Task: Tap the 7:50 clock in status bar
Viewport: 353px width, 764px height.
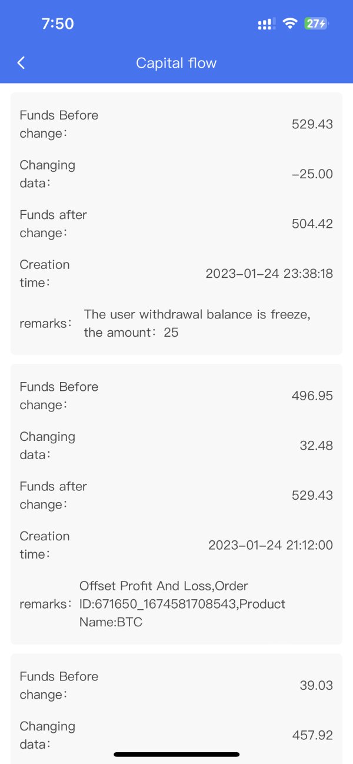Action: pyautogui.click(x=58, y=24)
